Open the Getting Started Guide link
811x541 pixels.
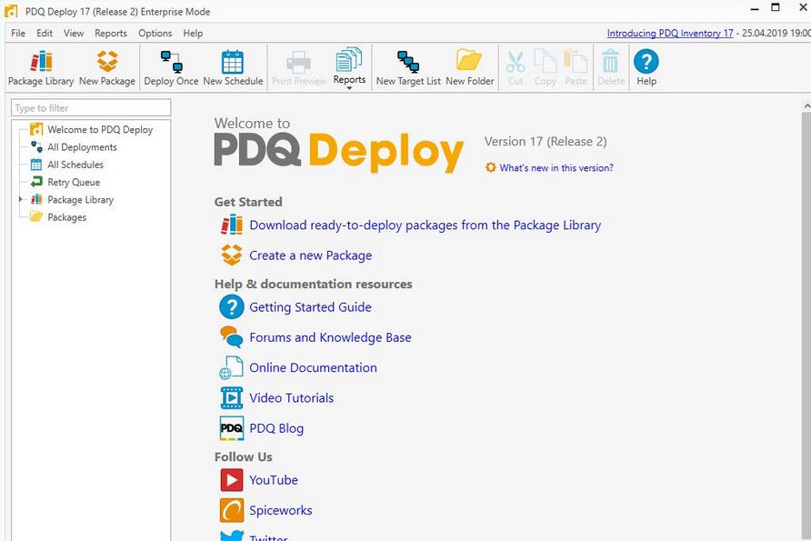pos(310,307)
